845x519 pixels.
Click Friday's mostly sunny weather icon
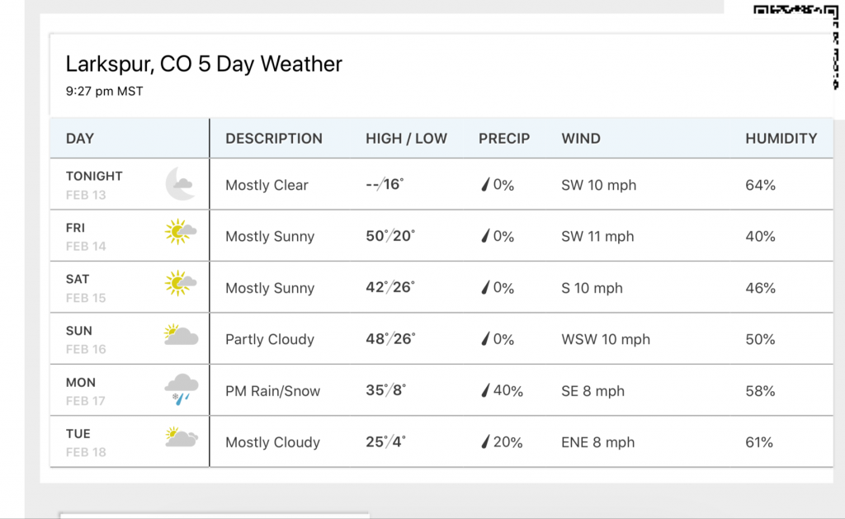(x=180, y=234)
